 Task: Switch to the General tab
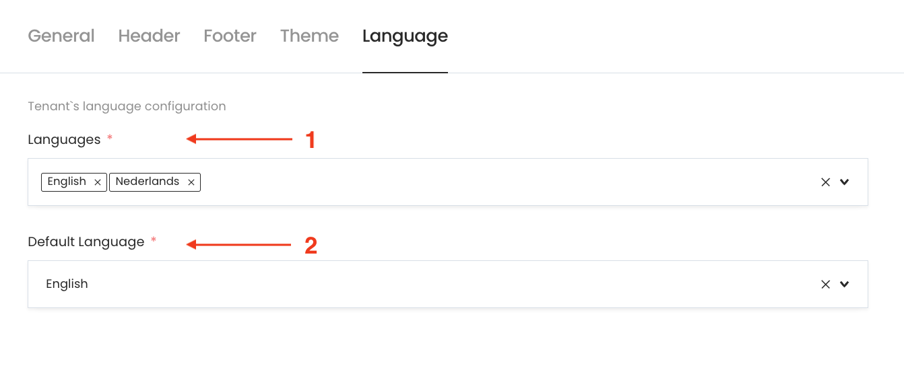click(x=61, y=36)
